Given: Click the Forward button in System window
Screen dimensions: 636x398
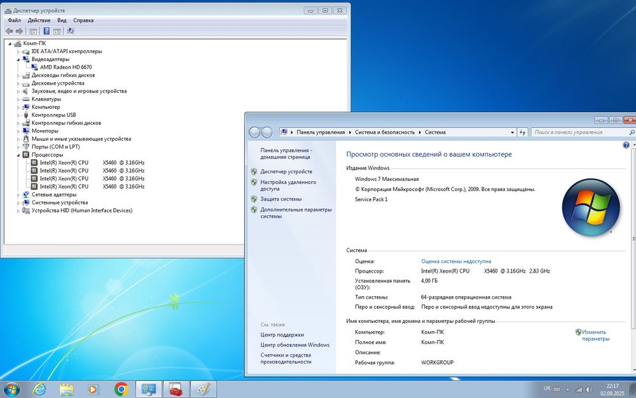Looking at the screenshot, I should point(266,132).
